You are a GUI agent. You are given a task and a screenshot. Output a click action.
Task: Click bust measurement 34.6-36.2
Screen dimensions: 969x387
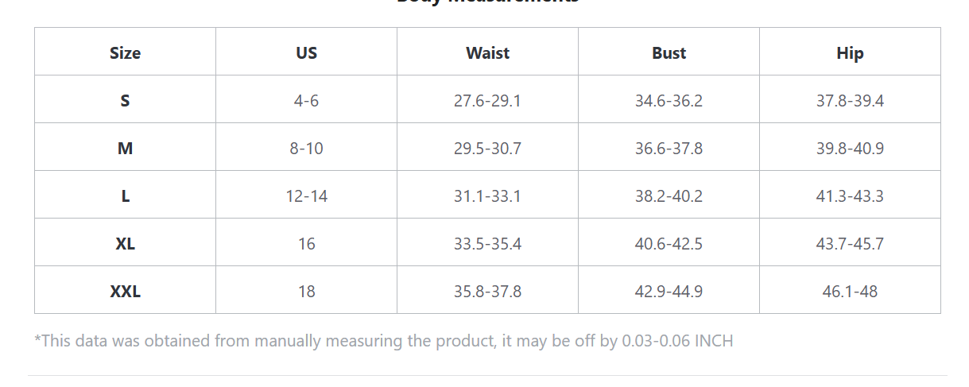(x=669, y=101)
